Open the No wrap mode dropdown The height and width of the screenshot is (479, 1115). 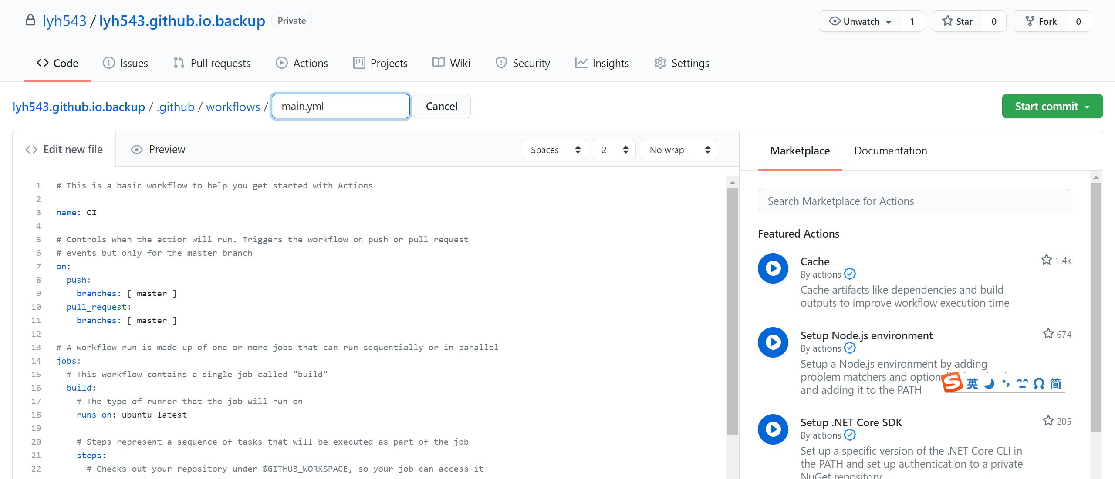tap(678, 150)
